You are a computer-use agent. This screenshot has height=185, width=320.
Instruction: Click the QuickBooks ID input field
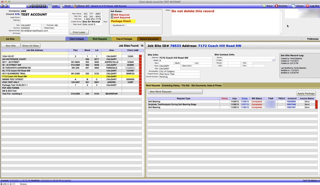click(x=143, y=25)
